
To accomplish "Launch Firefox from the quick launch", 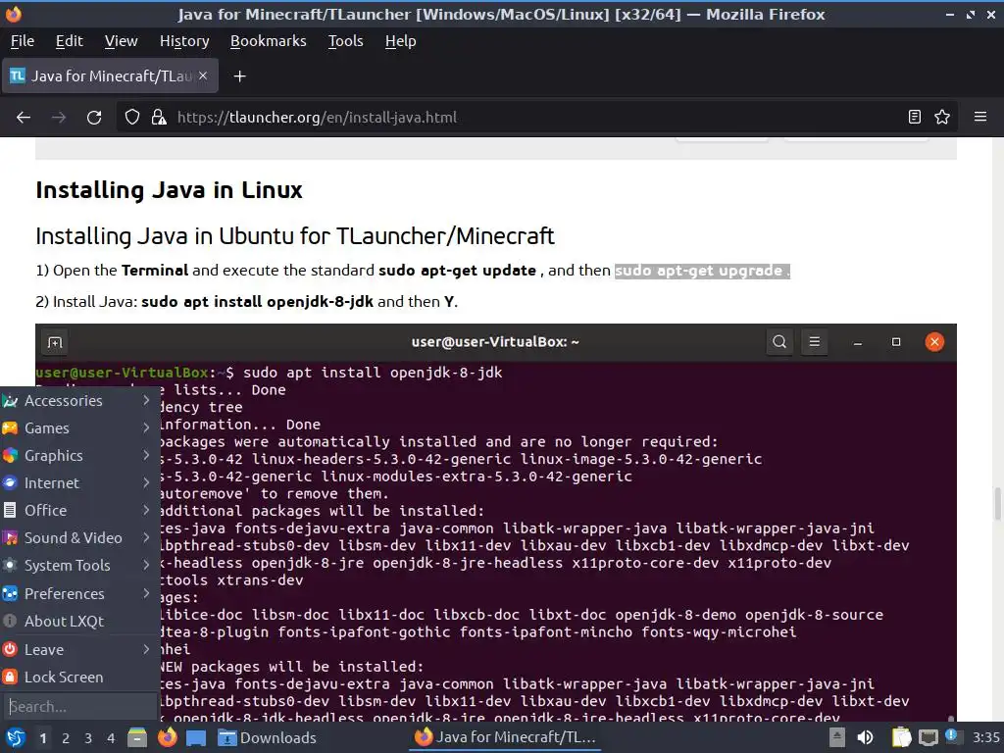I will [167, 737].
